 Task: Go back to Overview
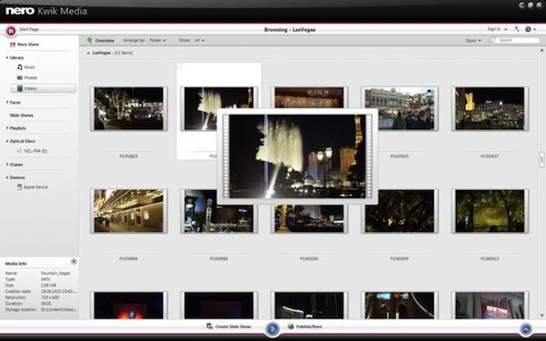pos(101,40)
